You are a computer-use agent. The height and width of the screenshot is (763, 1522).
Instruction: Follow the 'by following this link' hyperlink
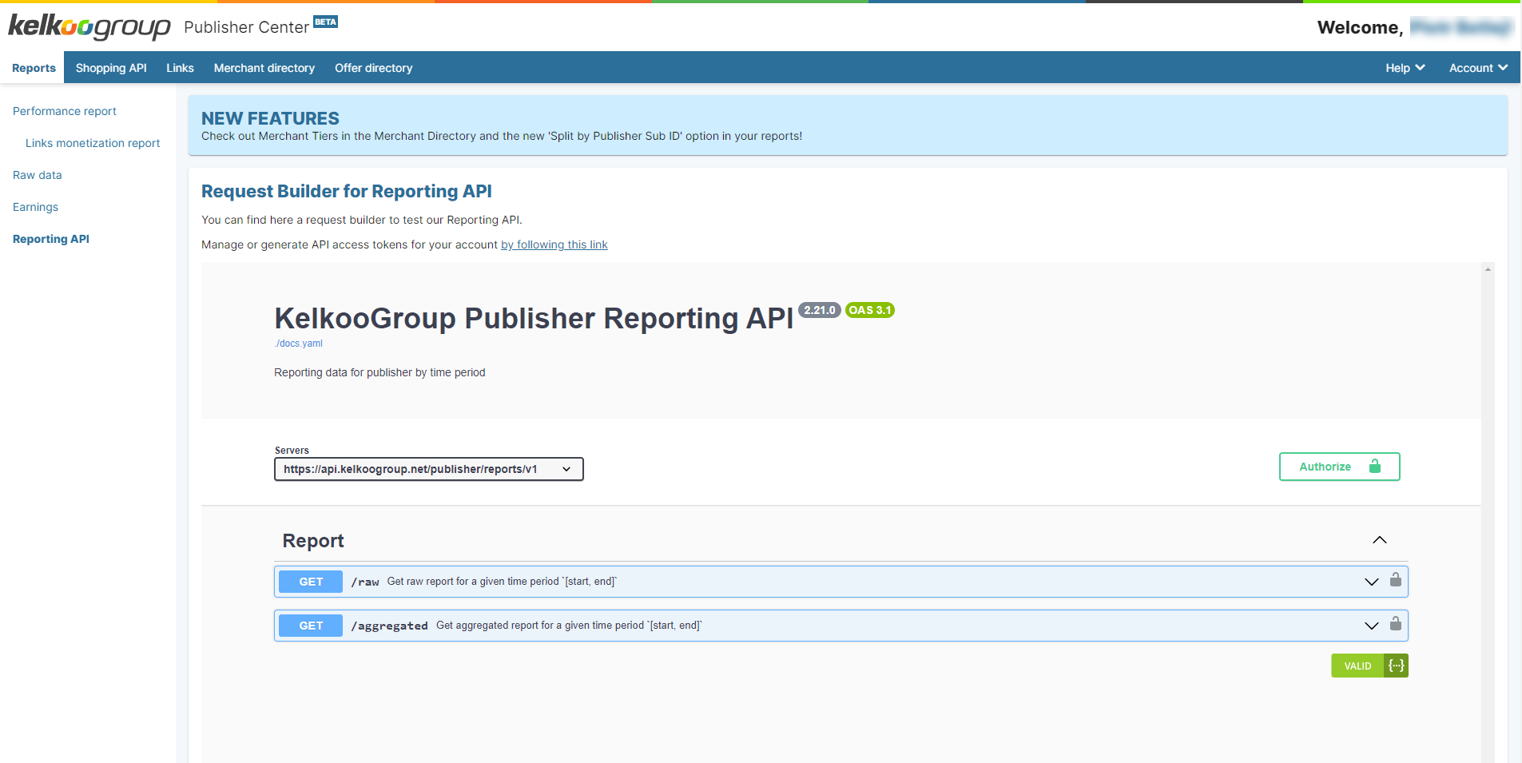tap(554, 244)
